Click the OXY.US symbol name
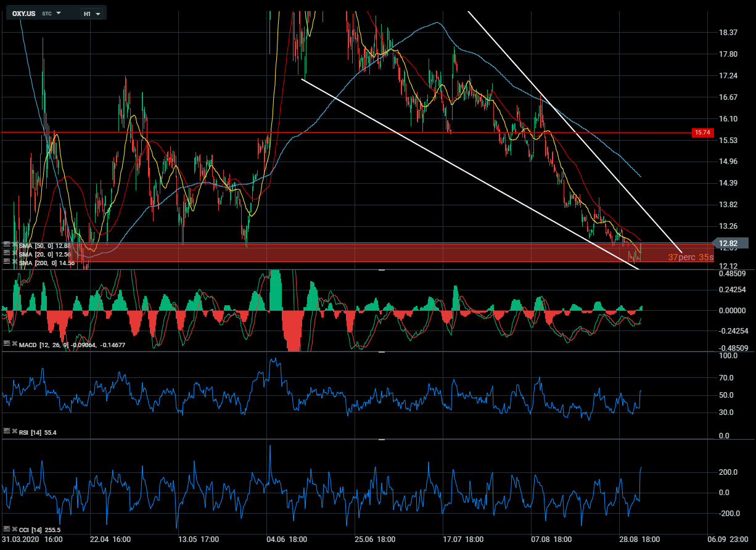This screenshot has height=550, width=756. [x=23, y=14]
